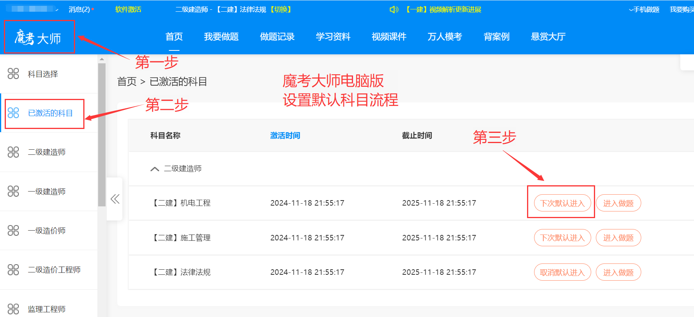Click 我要购买 link in top bar
The image size is (694, 317).
(681, 9)
